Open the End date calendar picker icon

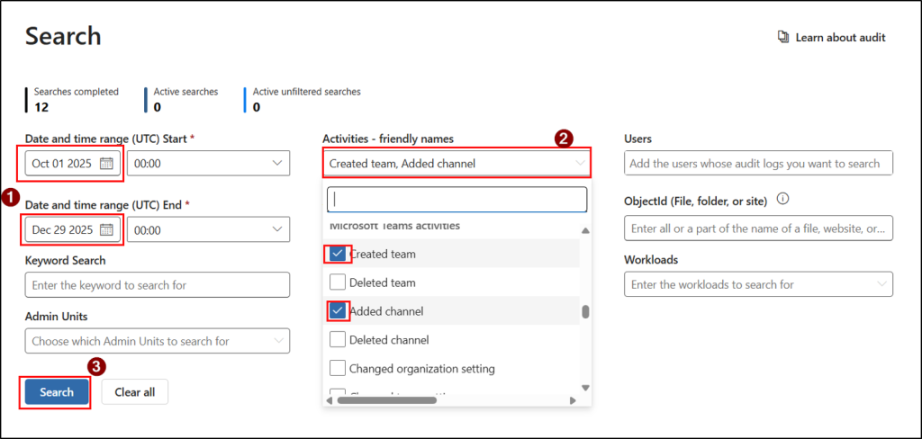coord(107,230)
